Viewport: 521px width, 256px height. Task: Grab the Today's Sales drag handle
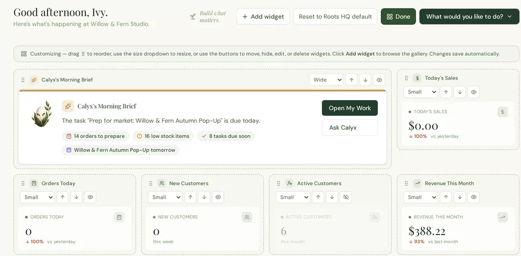click(406, 78)
